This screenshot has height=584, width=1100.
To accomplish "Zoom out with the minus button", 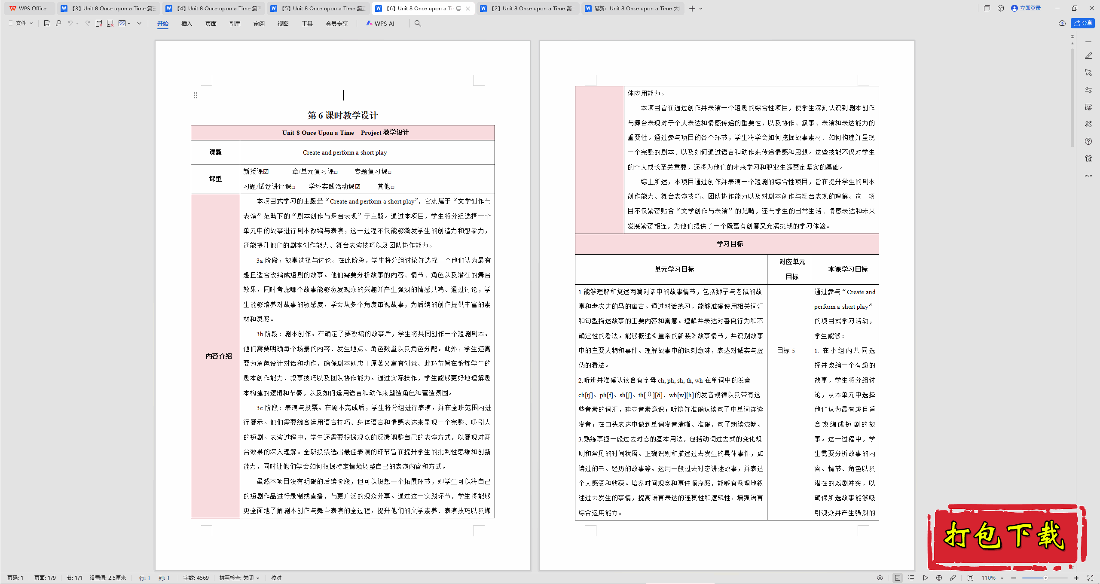I will click(1014, 578).
